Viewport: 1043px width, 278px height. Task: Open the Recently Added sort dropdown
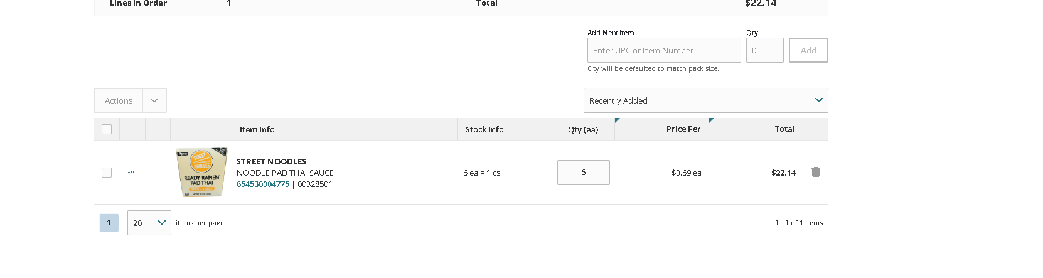[x=705, y=100]
